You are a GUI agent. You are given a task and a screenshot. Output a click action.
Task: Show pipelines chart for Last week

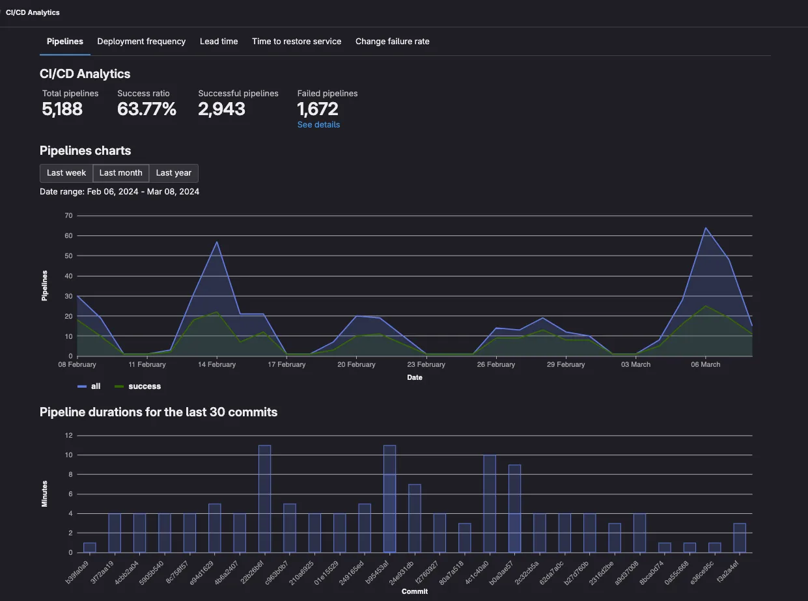click(66, 173)
